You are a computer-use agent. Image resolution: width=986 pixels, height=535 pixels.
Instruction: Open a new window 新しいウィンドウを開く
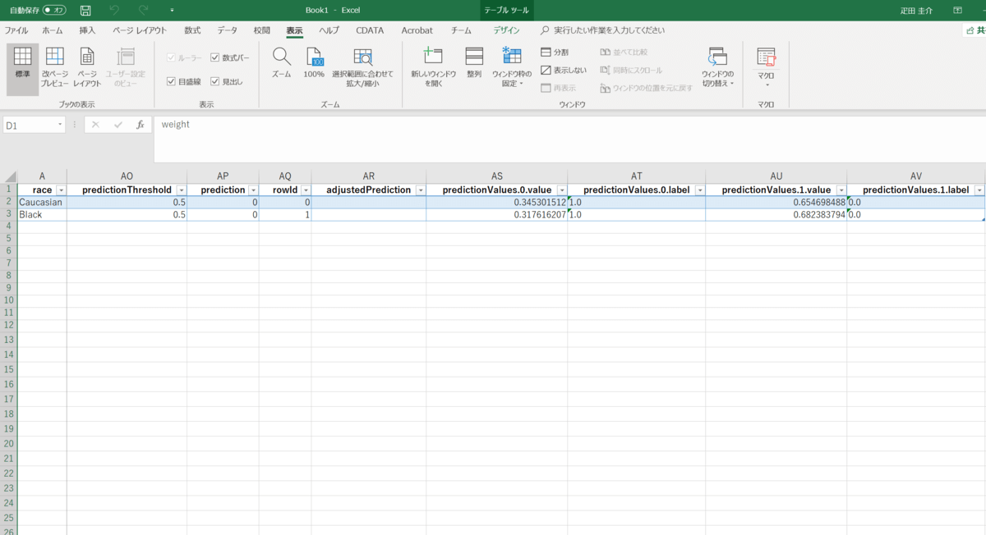(433, 67)
